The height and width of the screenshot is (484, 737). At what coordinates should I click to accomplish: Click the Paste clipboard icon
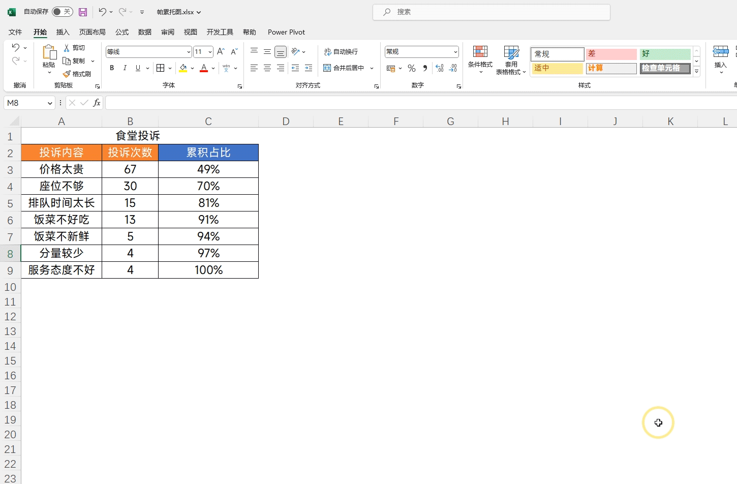click(49, 52)
